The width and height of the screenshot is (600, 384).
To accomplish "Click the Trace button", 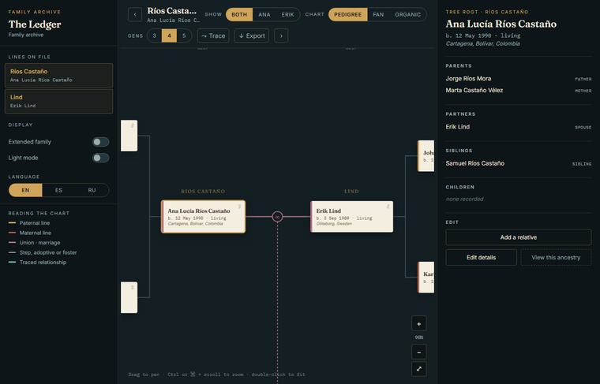I will pyautogui.click(x=213, y=35).
